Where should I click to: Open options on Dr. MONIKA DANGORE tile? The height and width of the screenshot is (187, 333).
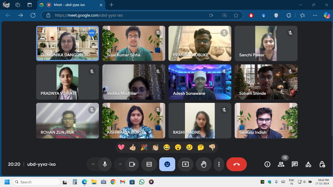point(92,33)
